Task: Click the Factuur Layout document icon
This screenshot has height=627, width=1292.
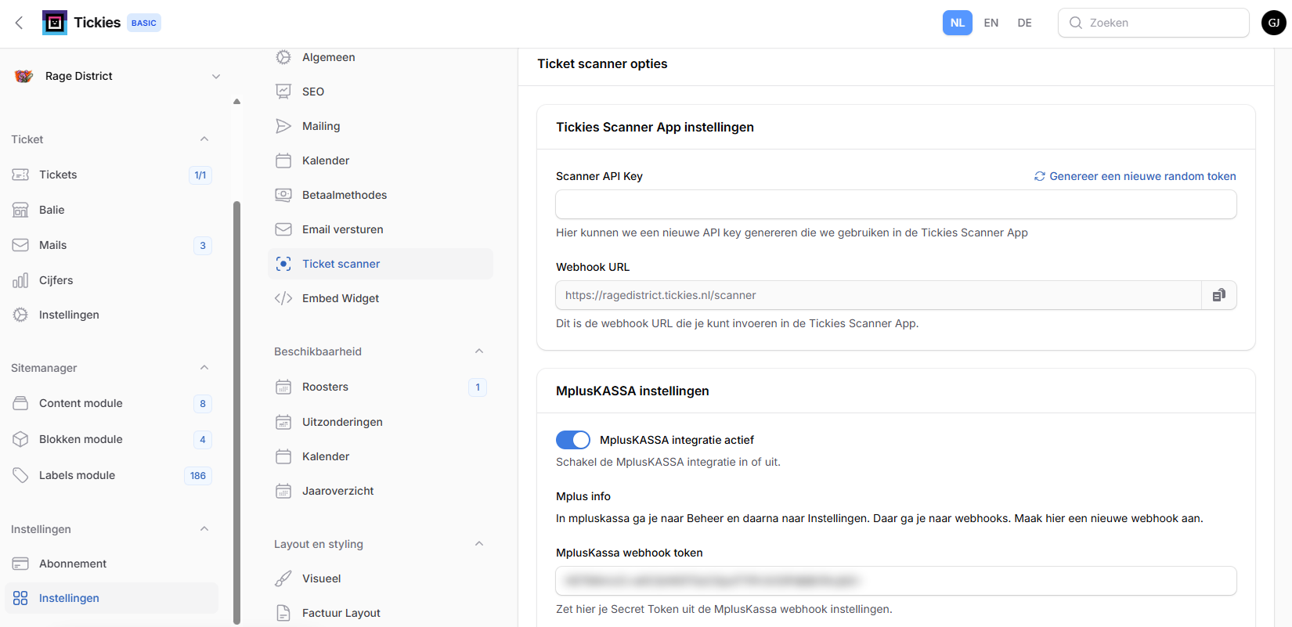Action: tap(283, 613)
